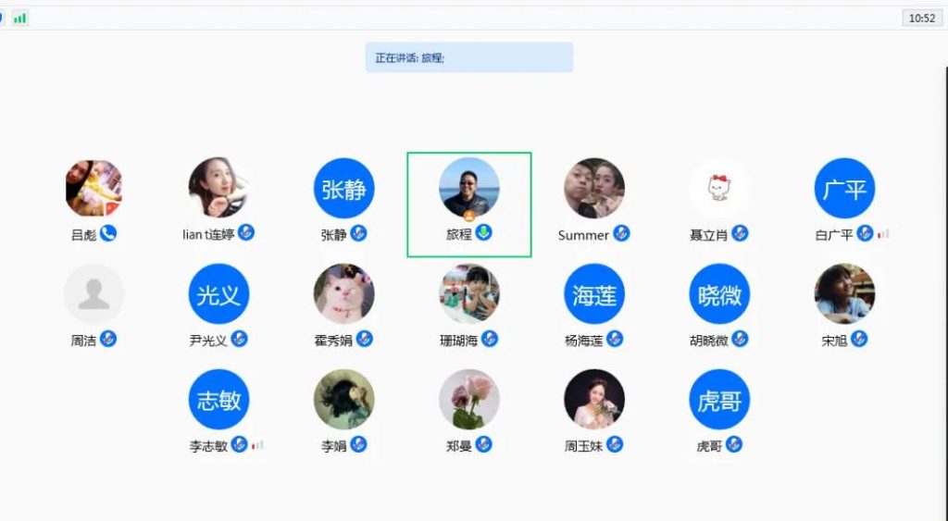Select the 海莲 blue avatar
Image resolution: width=948 pixels, height=521 pixels.
(594, 294)
